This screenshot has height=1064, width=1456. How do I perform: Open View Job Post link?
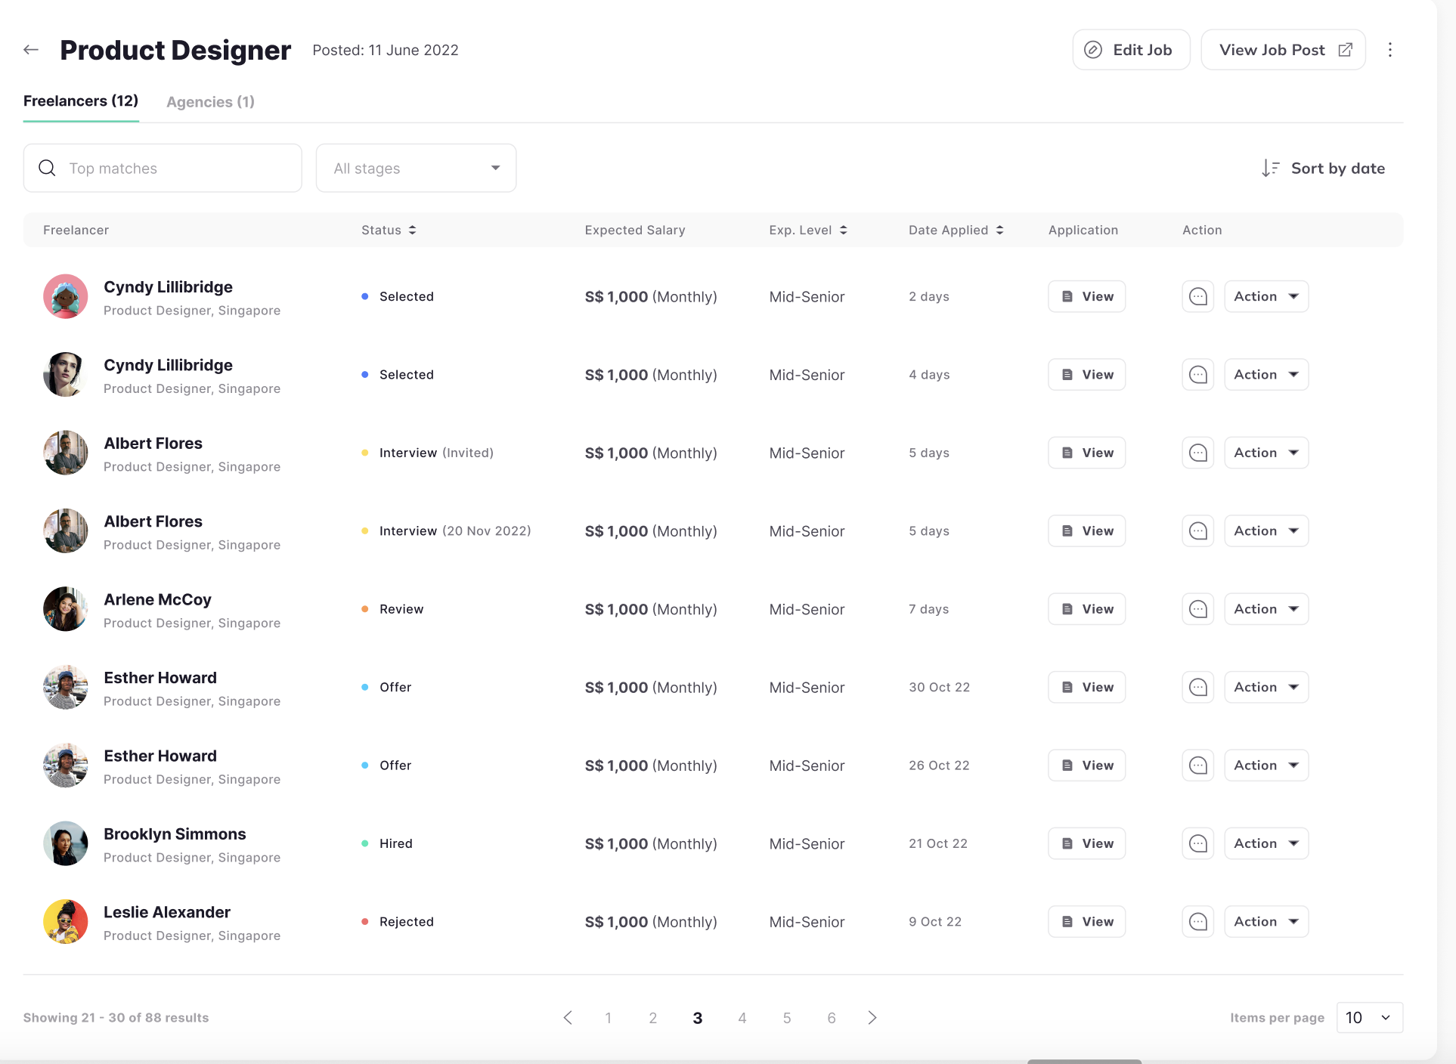pyautogui.click(x=1283, y=50)
